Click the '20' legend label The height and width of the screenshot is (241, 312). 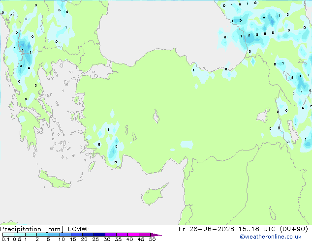pyautogui.click(x=84, y=239)
